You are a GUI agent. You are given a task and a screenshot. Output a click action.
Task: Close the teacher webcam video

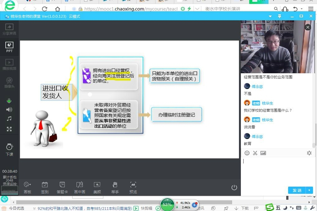(308, 27)
